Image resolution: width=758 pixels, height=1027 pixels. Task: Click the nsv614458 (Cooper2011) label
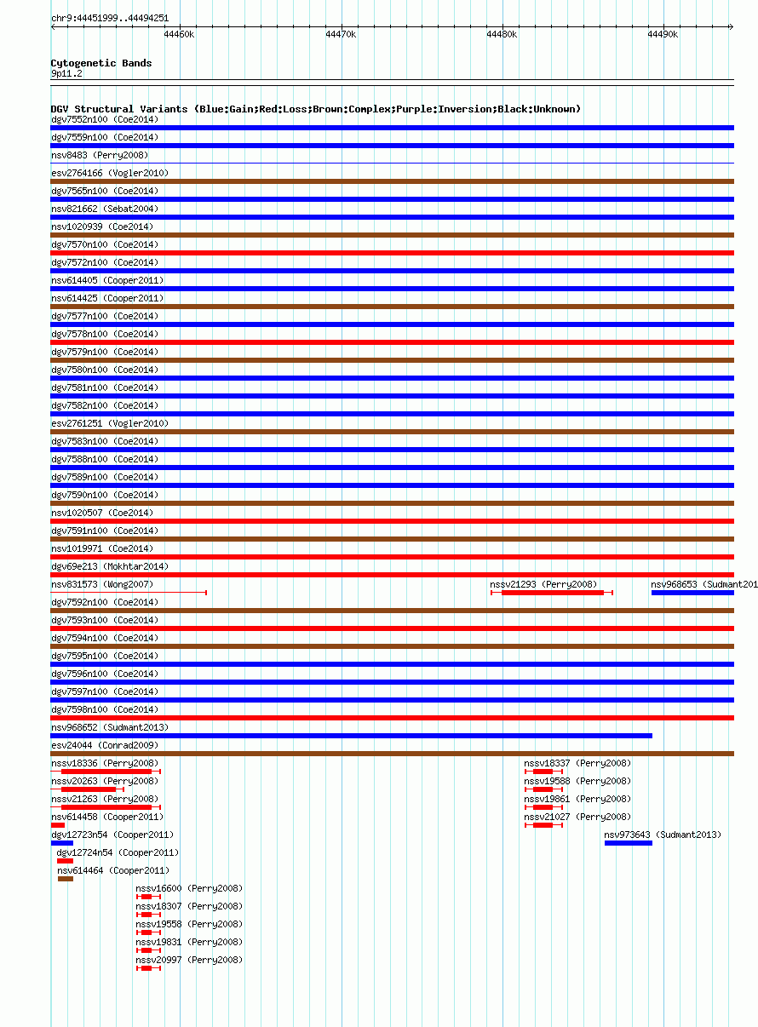click(107, 817)
